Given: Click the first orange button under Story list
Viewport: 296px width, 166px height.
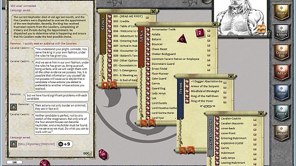Looking at the screenshot, I should 105,85.
